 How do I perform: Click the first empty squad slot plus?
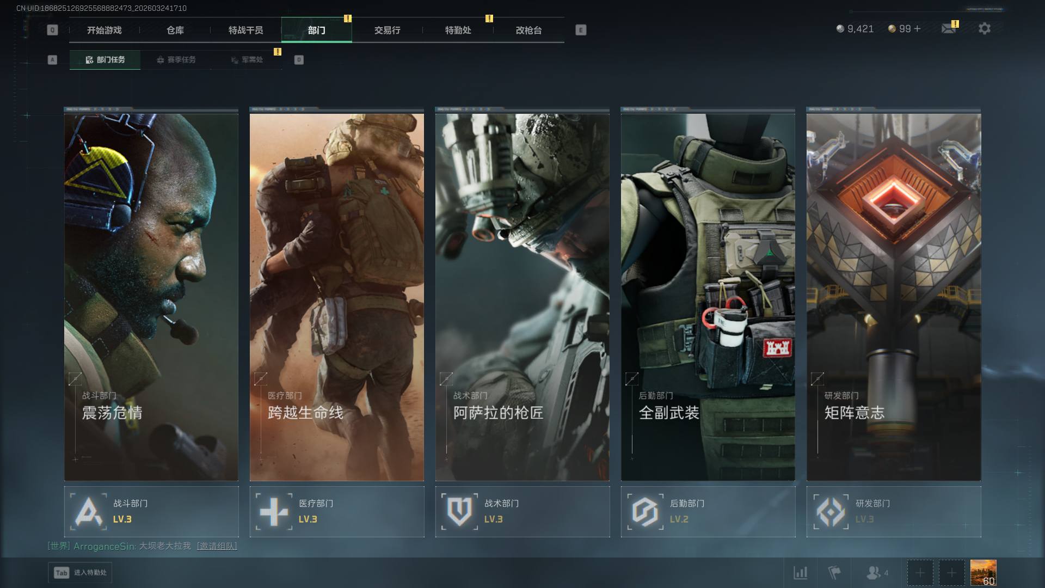920,573
